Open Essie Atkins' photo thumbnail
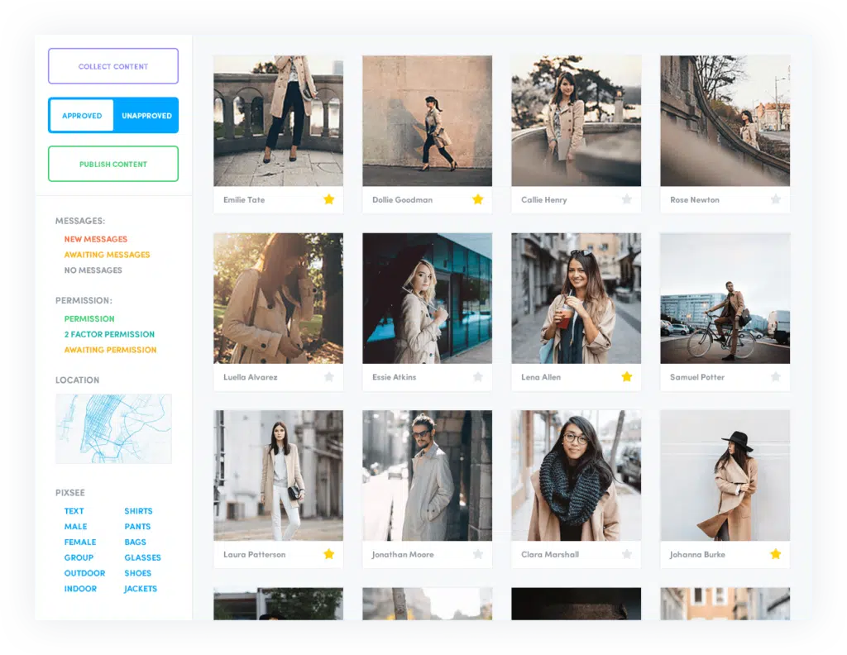847x655 pixels. click(427, 298)
